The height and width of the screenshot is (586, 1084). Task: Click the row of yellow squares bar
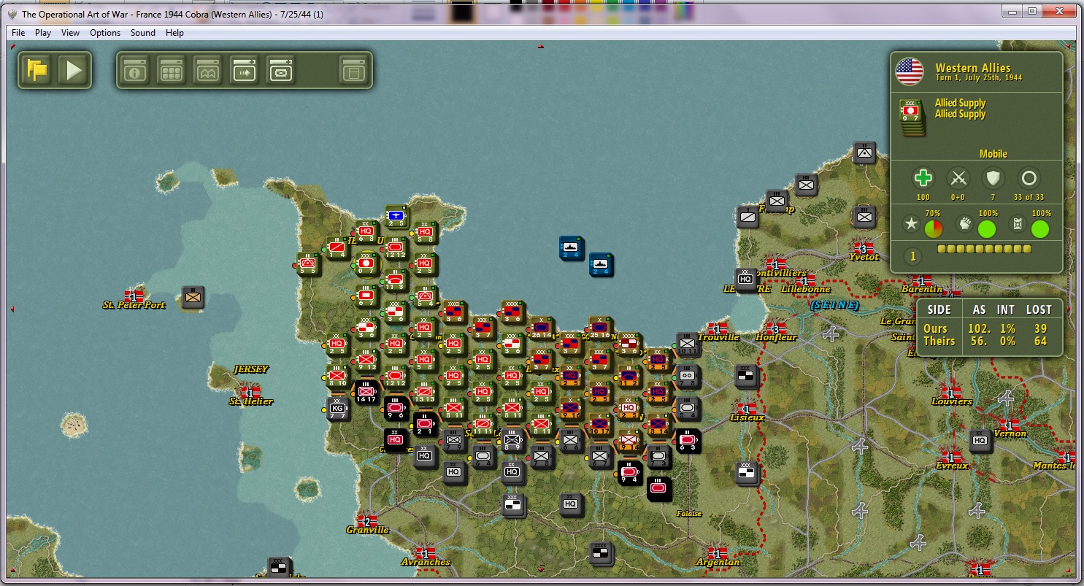pyautogui.click(x=984, y=250)
